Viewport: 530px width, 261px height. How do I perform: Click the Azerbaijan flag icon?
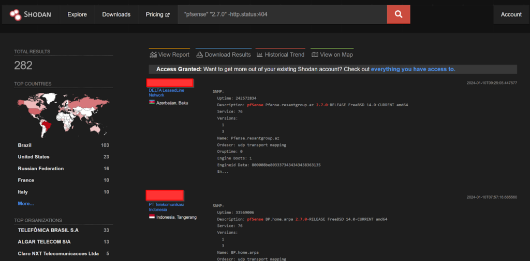[152, 102]
